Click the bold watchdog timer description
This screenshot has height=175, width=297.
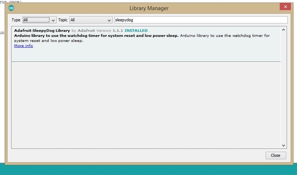coord(96,35)
